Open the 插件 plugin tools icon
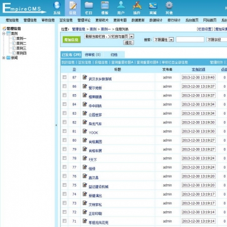 click(x=137, y=6)
